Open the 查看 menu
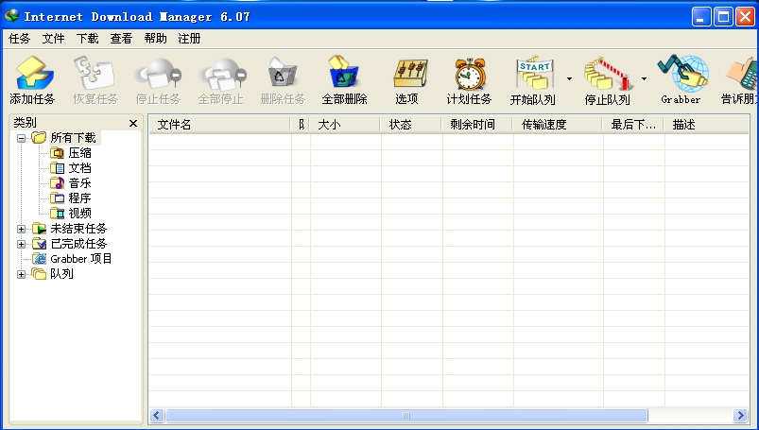The width and height of the screenshot is (759, 430). [x=121, y=39]
